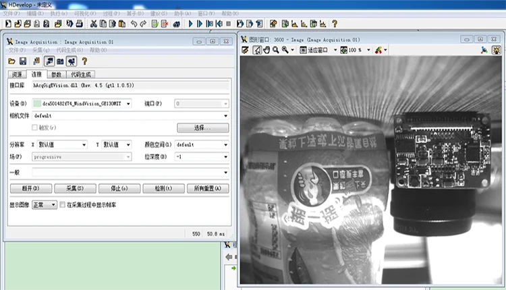The height and width of the screenshot is (290, 506).
Task: Expand the 100 % zoom dropdown
Action: [x=368, y=50]
